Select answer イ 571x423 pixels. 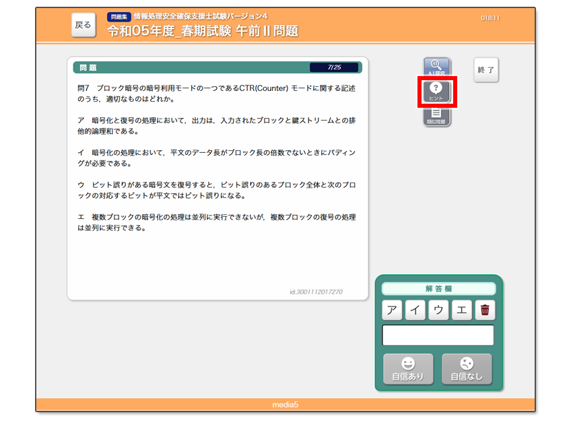click(415, 310)
